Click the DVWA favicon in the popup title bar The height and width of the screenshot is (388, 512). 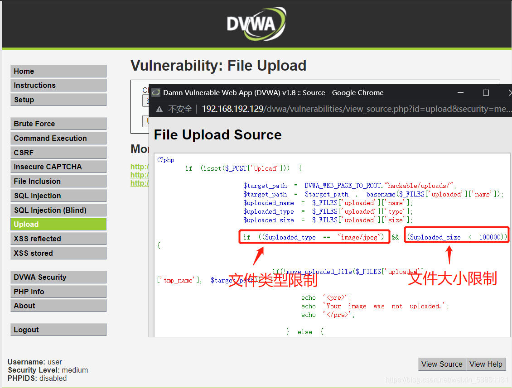coord(156,93)
